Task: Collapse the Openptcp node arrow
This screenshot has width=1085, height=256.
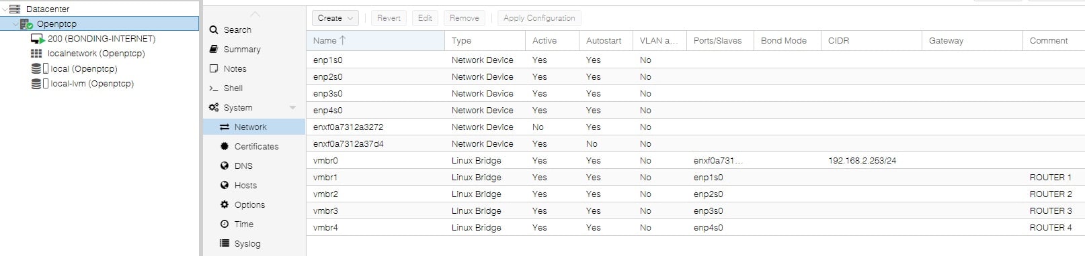Action: (15, 24)
